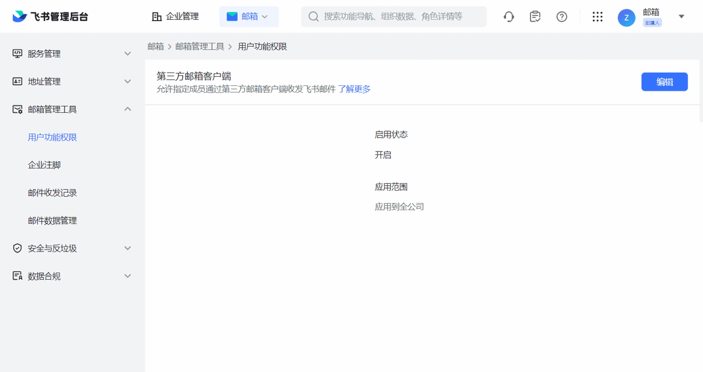Click the 编辑 button
Viewport: 703px width, 372px height.
(x=664, y=81)
